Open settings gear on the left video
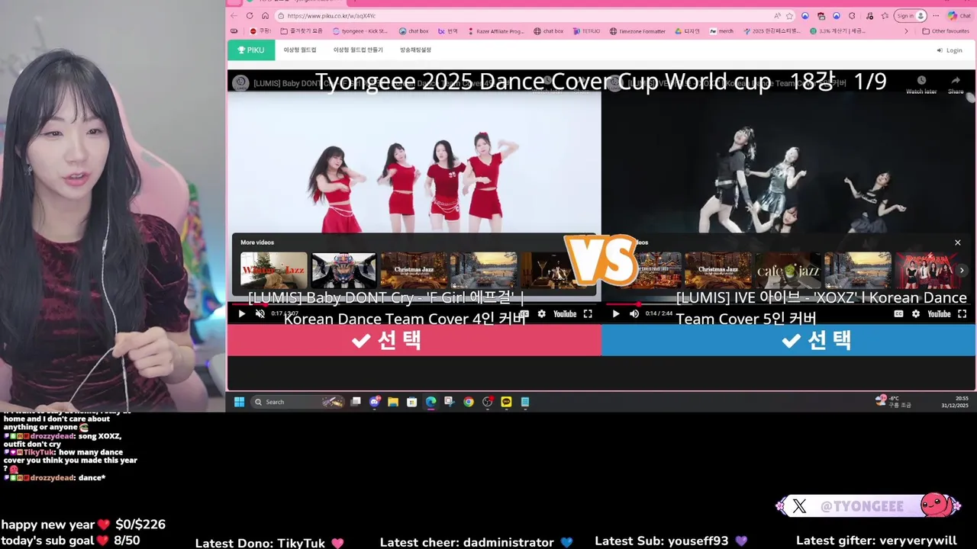Screen dimensions: 977x549 pyautogui.click(x=542, y=313)
